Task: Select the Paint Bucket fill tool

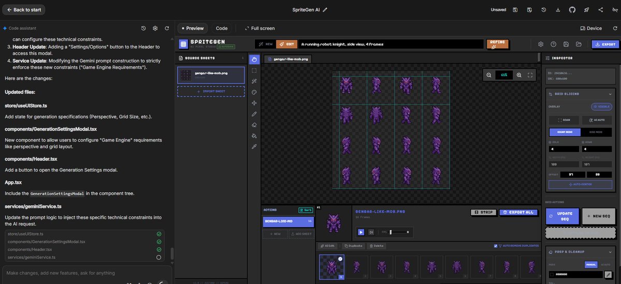Action: tap(254, 136)
